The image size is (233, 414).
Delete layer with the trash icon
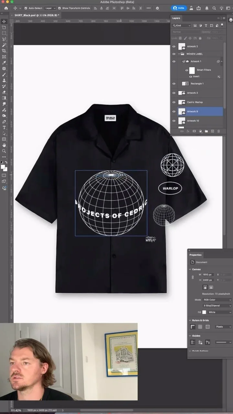(218, 131)
